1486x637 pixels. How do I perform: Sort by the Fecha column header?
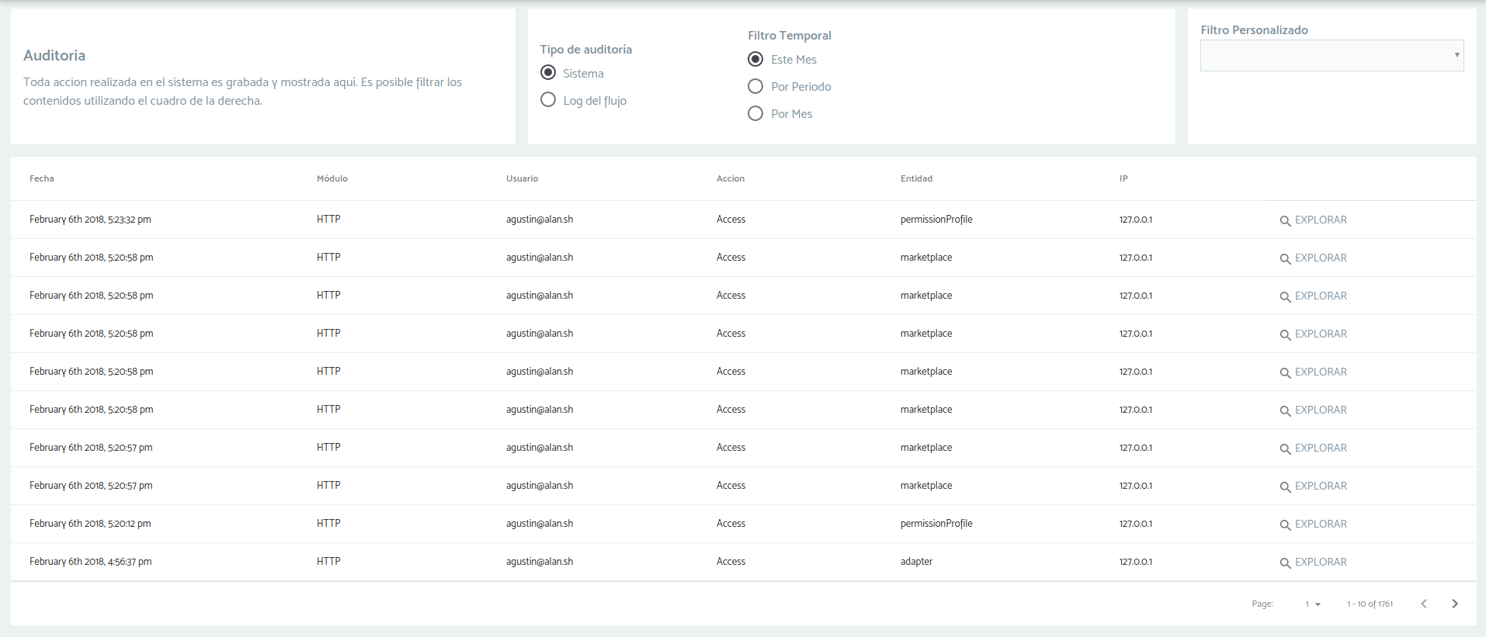pyautogui.click(x=42, y=178)
